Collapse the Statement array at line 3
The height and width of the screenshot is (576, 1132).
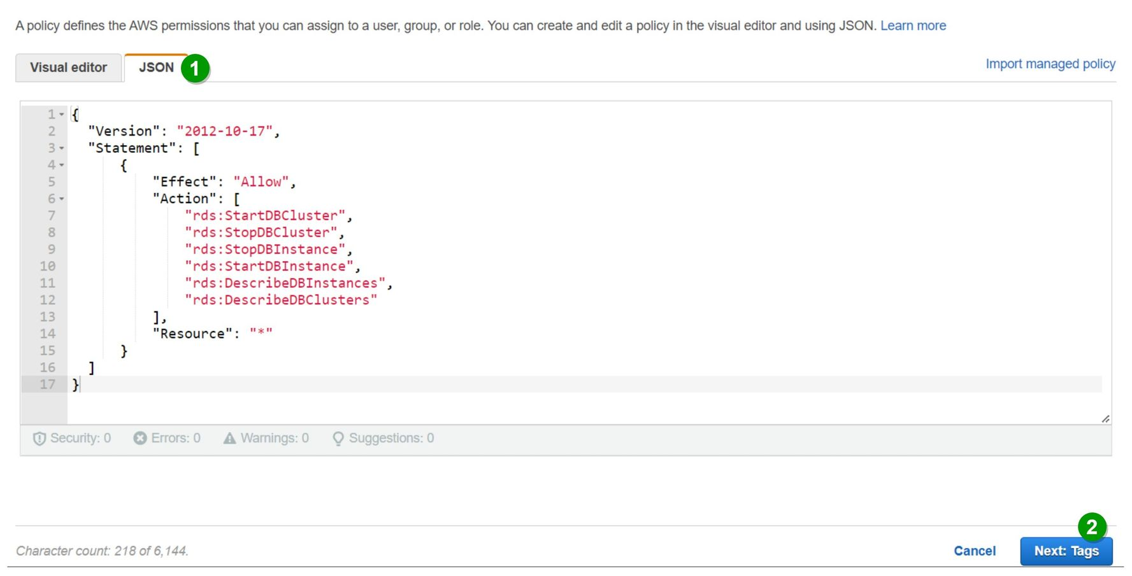(62, 148)
